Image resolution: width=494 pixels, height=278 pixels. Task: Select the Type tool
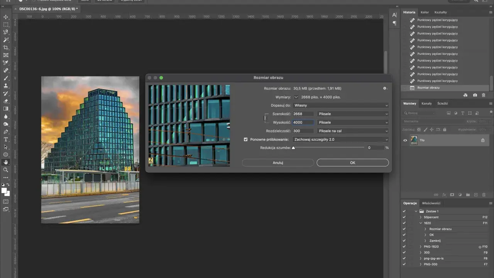pos(6,139)
